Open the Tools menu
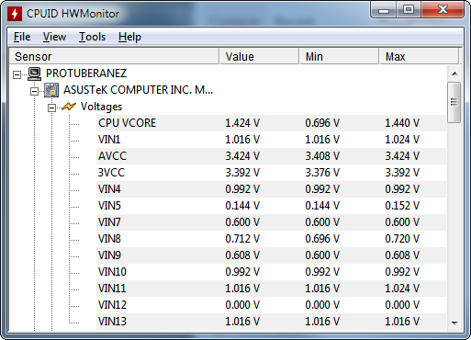This screenshot has width=471, height=340. point(92,37)
